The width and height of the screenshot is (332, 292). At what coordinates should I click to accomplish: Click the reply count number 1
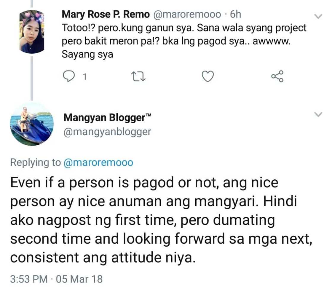coord(84,77)
